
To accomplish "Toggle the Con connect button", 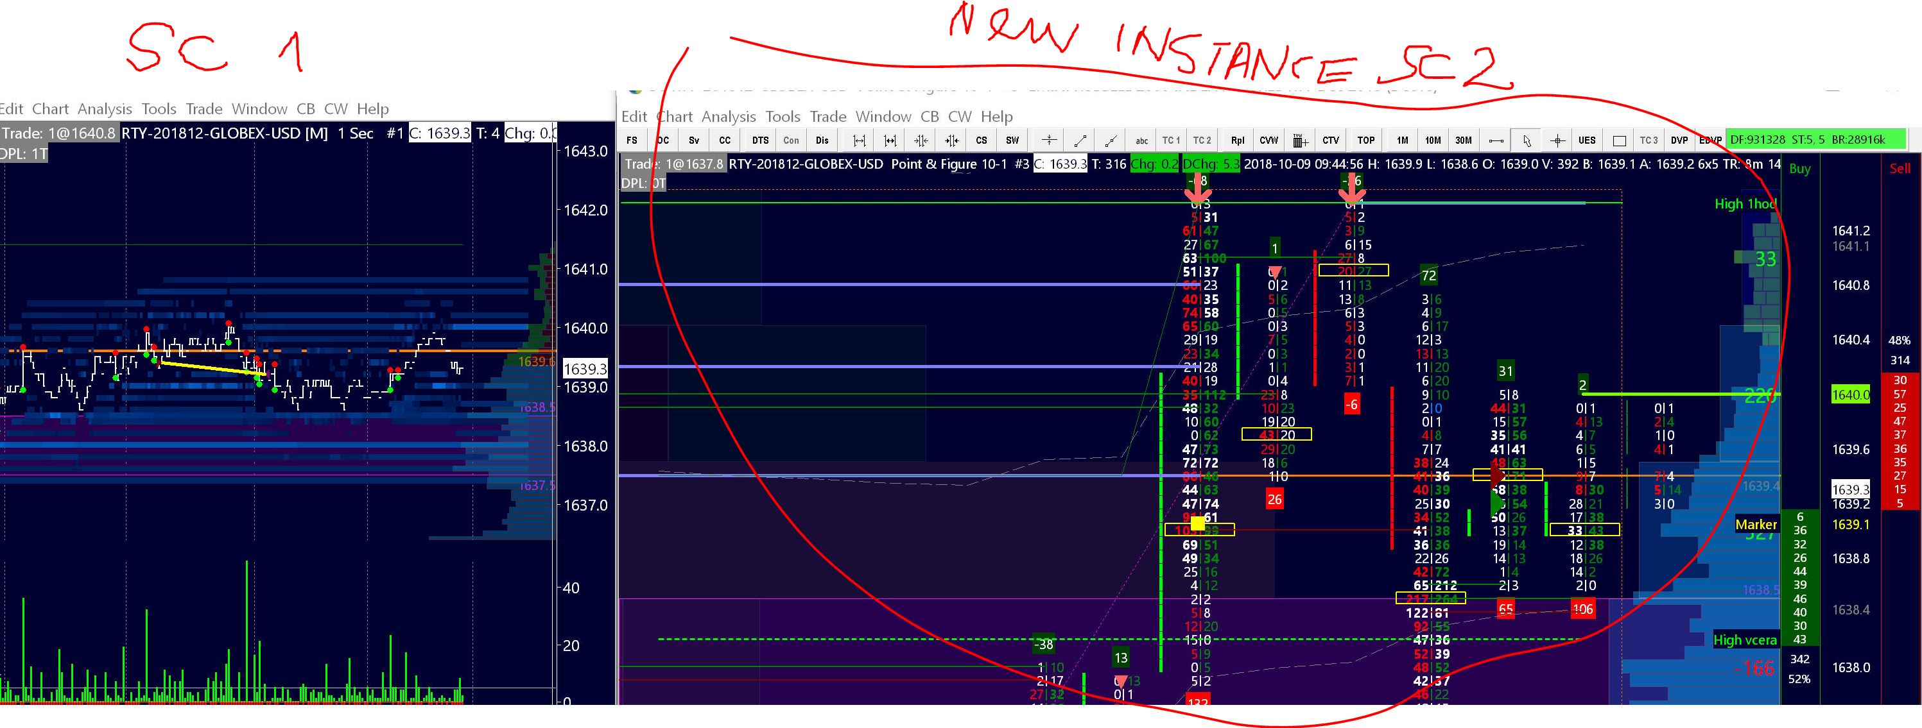I will (x=791, y=140).
